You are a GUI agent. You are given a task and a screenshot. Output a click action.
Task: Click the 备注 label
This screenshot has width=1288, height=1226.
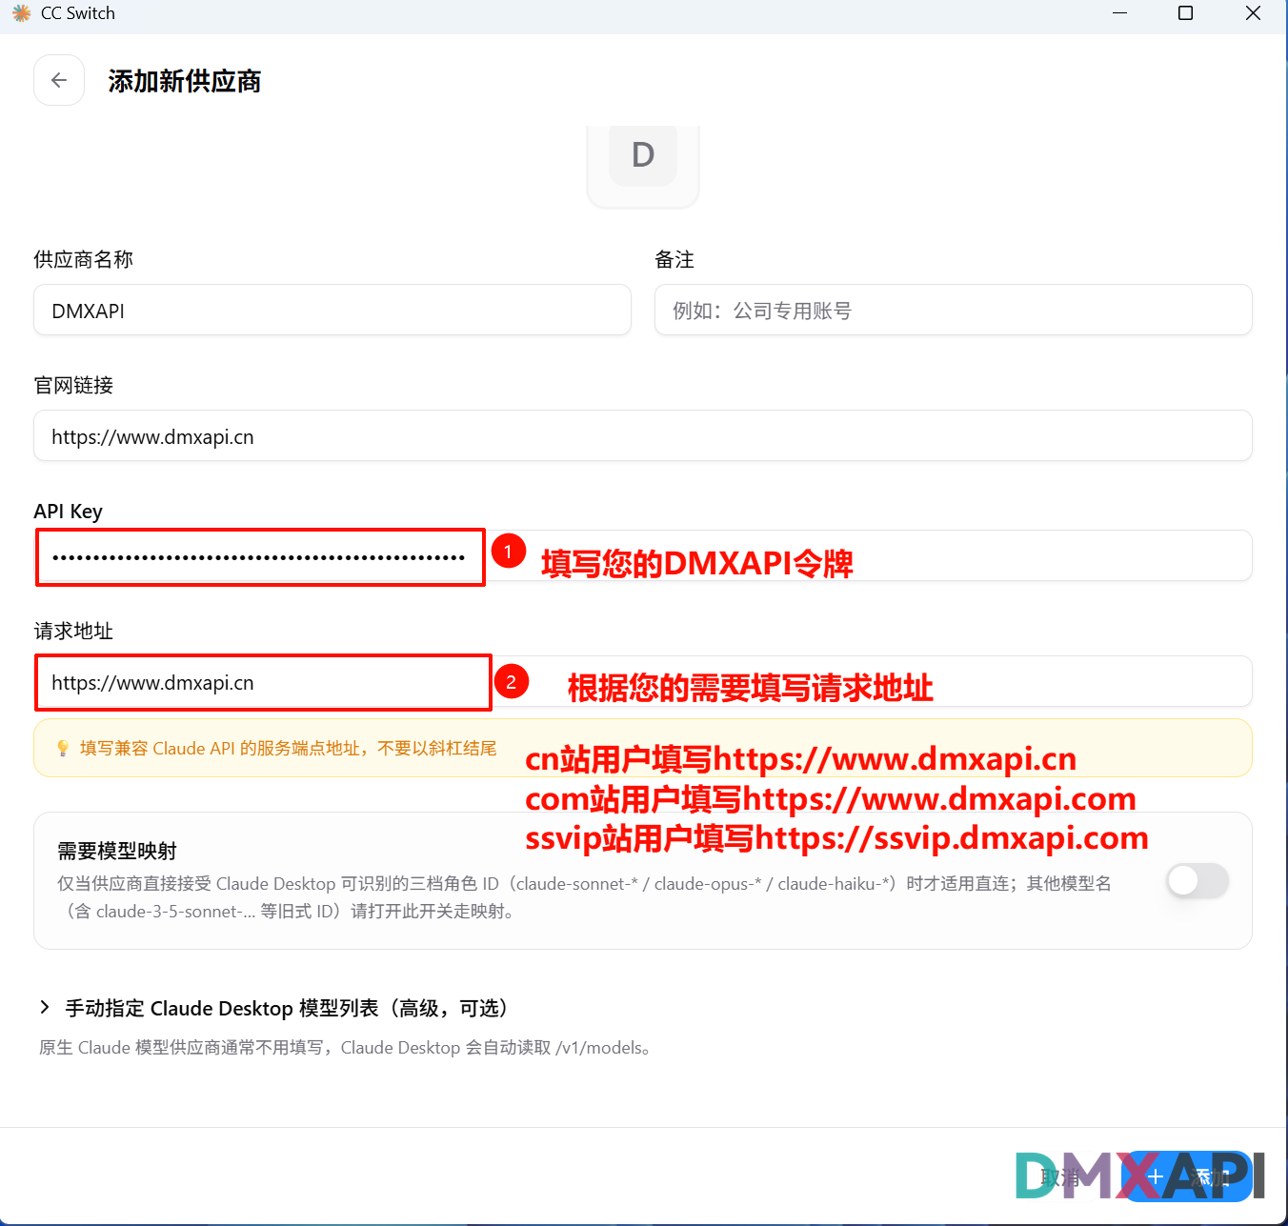tap(674, 259)
